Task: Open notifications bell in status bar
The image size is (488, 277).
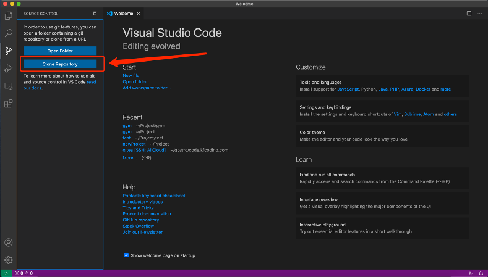Action: [481, 273]
